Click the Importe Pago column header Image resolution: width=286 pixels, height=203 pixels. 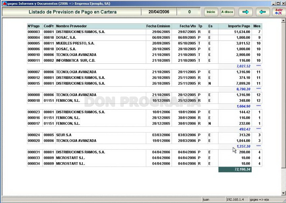pyautogui.click(x=239, y=26)
